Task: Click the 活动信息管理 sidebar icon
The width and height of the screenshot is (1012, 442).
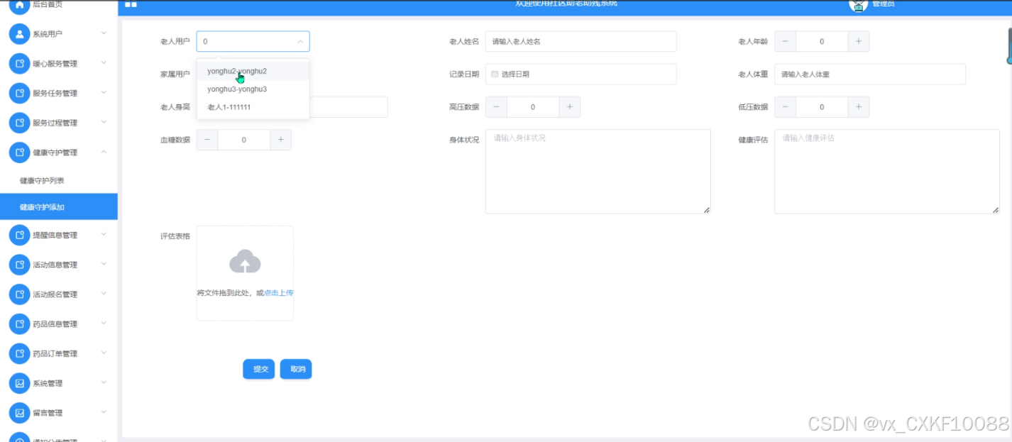Action: pyautogui.click(x=19, y=265)
